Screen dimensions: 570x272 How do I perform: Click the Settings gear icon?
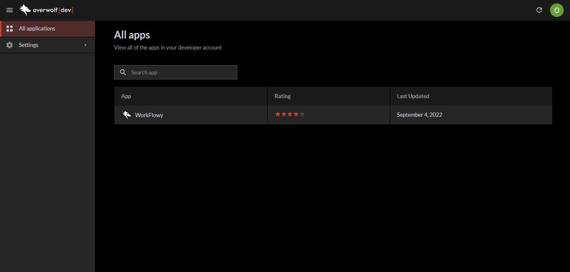(x=10, y=45)
